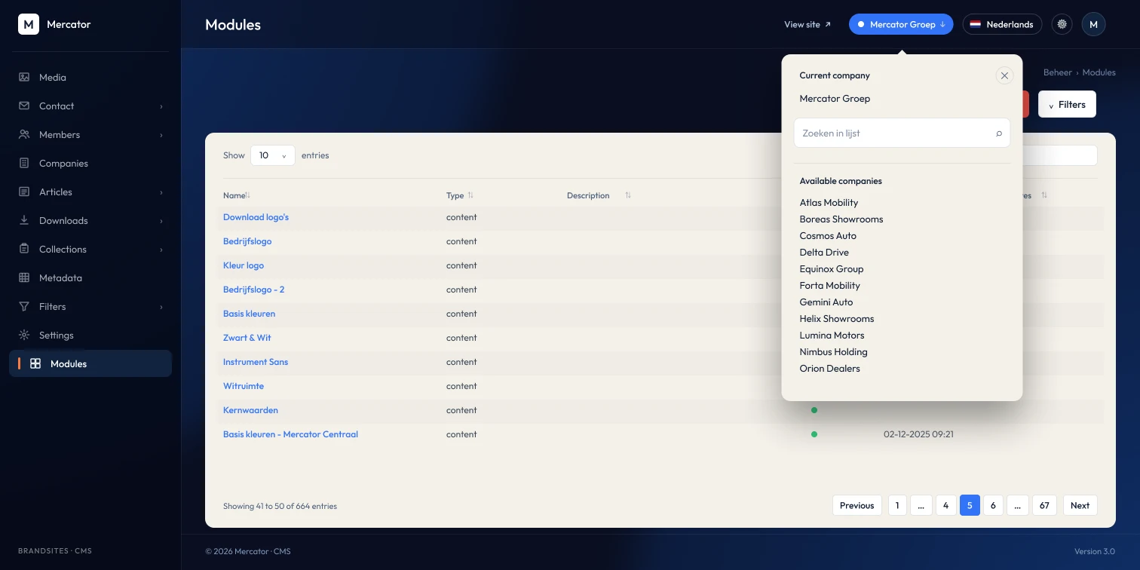Select Atlas Mobility from available companies
This screenshot has height=570, width=1140.
click(829, 202)
